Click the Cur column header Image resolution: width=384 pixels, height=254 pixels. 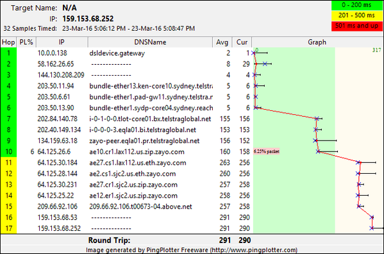tap(242, 42)
